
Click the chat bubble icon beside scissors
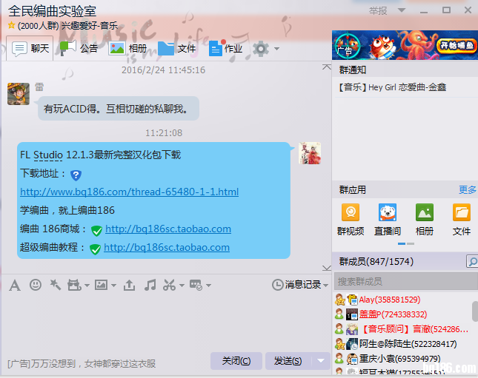[x=196, y=286]
